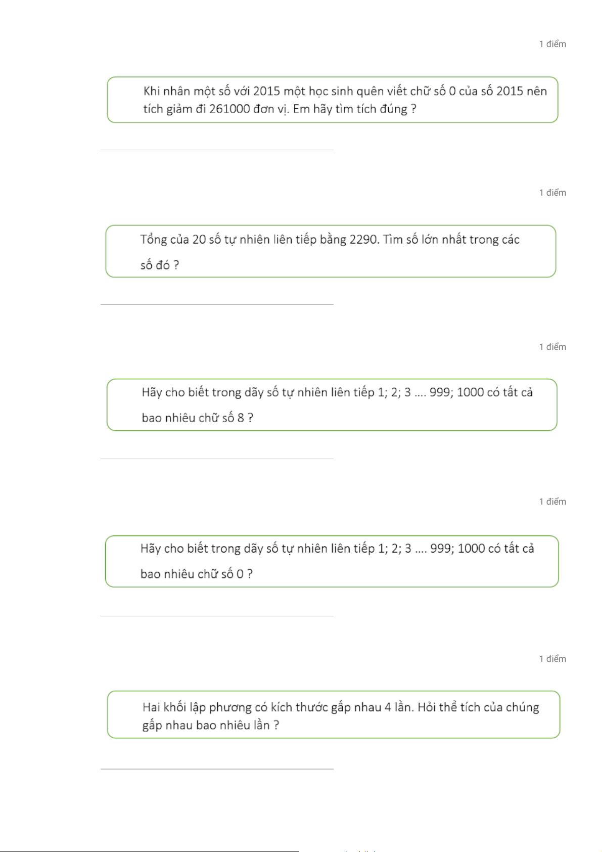The height and width of the screenshot is (852, 602).
Task: Click '1 điểm' label above the digit 8 question
Action: tap(552, 347)
